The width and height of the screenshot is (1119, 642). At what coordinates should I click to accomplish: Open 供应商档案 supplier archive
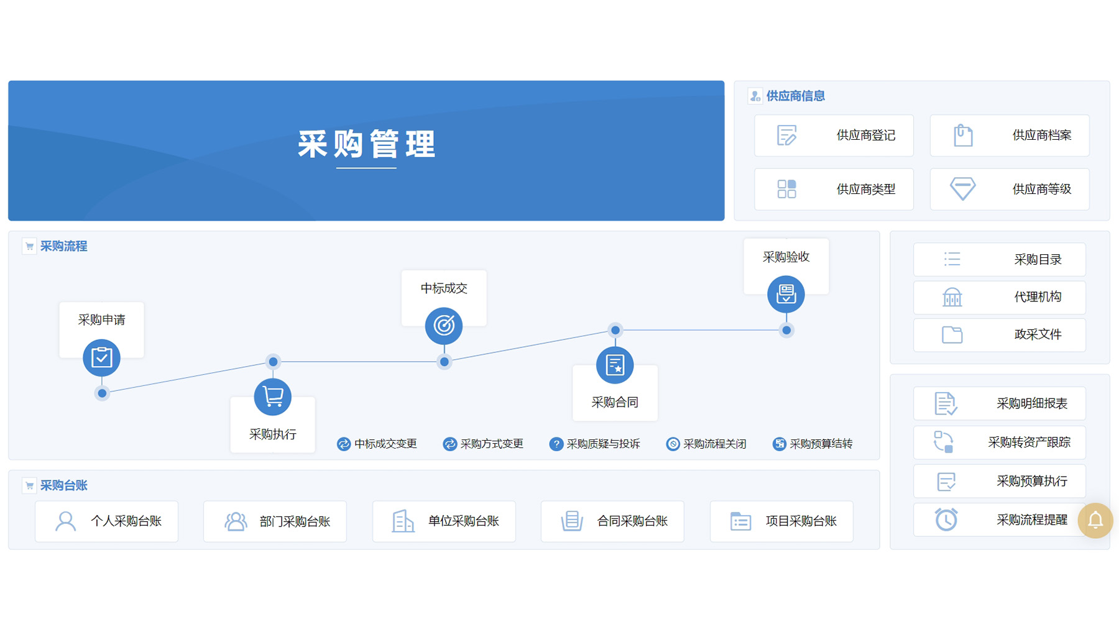(x=1009, y=135)
